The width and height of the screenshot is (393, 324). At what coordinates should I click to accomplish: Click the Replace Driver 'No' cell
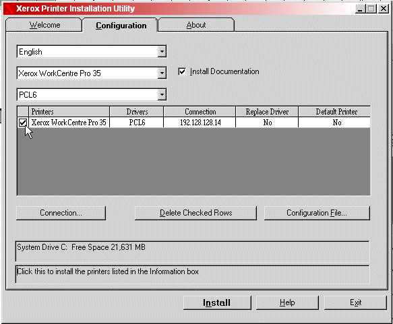[x=267, y=123]
